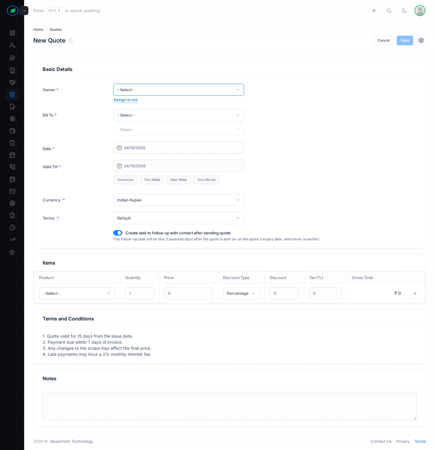Open the document-with-pencil sidebar icon

point(12,107)
